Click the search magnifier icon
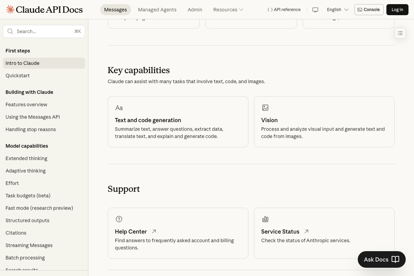 [11, 31]
